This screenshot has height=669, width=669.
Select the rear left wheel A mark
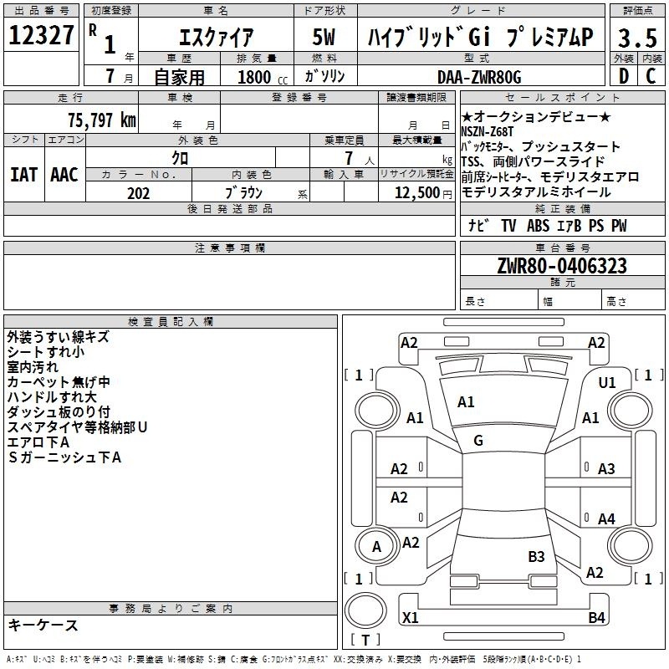[x=376, y=547]
